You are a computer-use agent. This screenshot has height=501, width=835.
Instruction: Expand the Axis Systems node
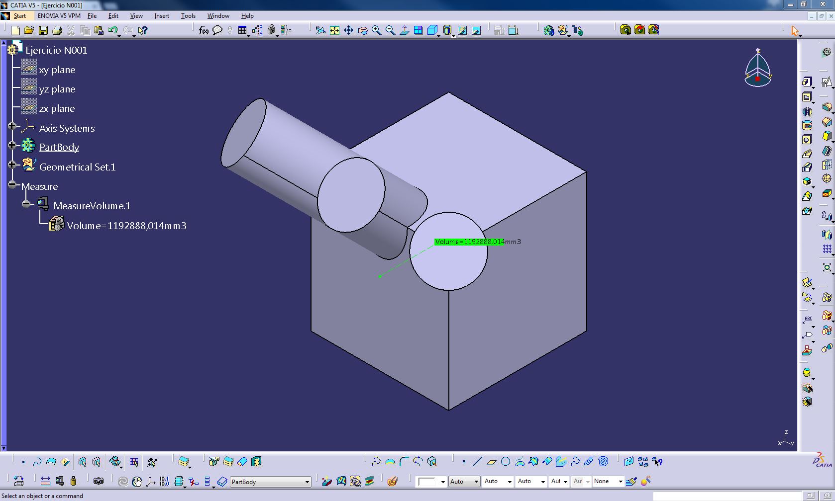click(12, 126)
